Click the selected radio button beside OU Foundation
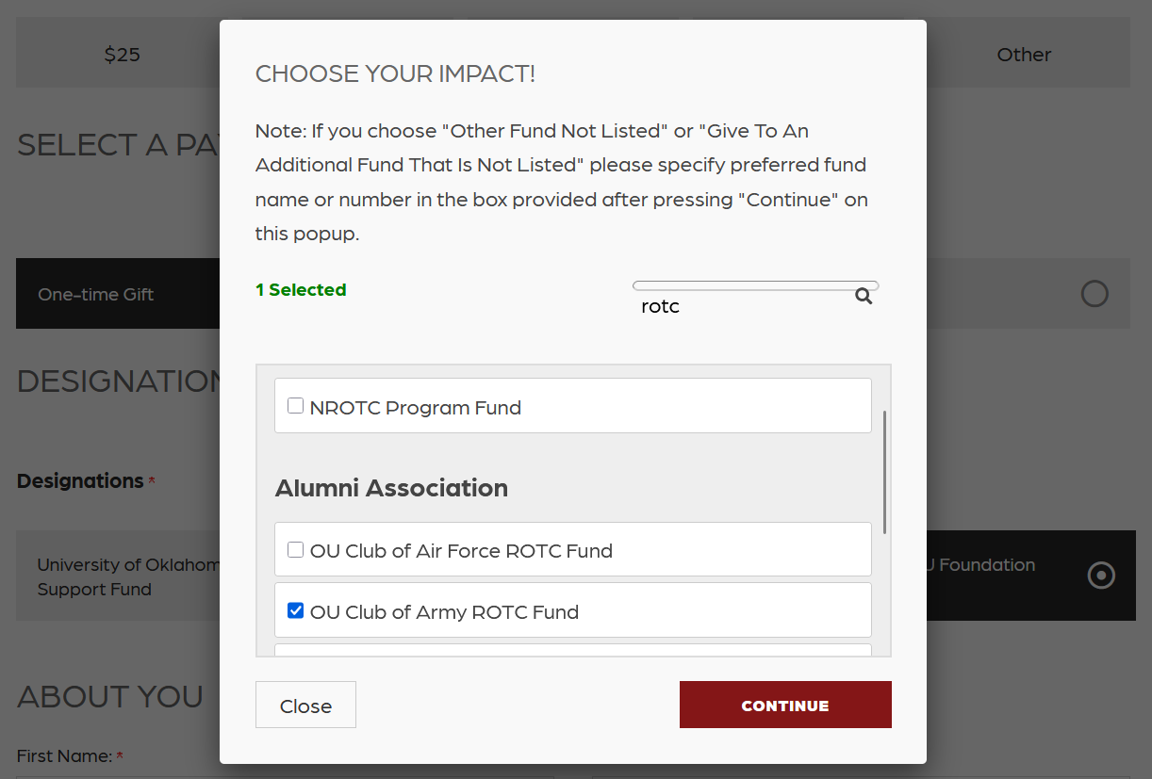 tap(1101, 576)
